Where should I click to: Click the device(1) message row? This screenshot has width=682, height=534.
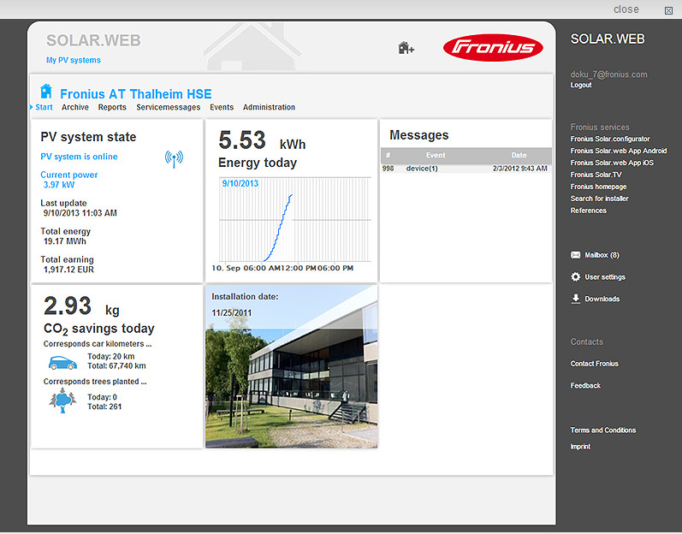[466, 169]
